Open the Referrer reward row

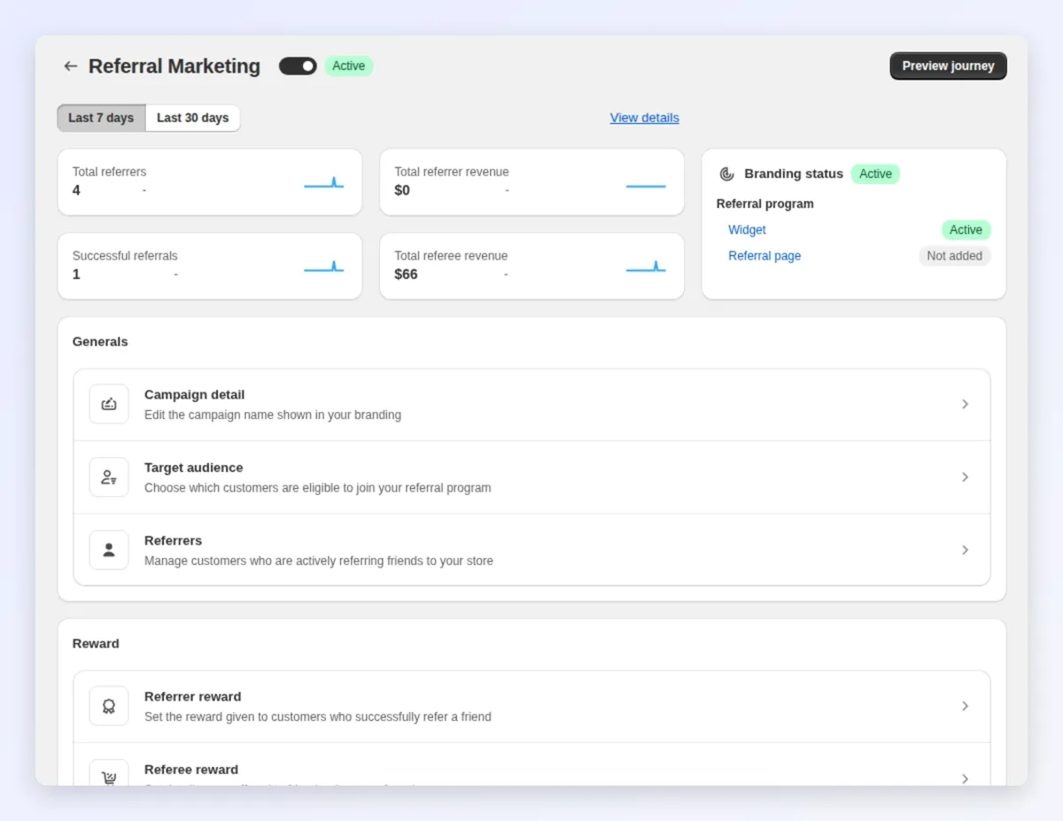point(531,707)
